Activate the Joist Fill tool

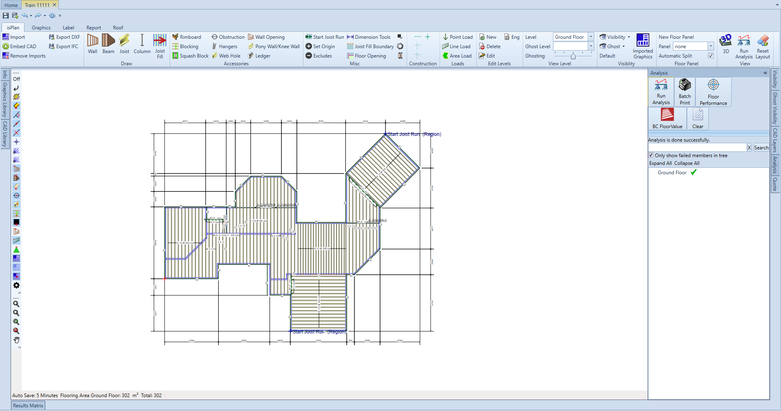point(160,46)
